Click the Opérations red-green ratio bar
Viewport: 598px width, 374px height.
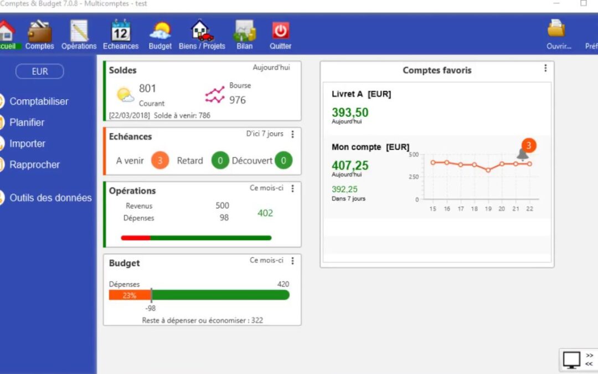coord(196,238)
